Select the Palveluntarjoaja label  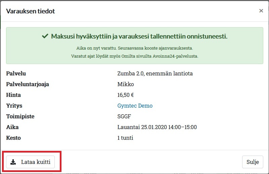[28, 84]
